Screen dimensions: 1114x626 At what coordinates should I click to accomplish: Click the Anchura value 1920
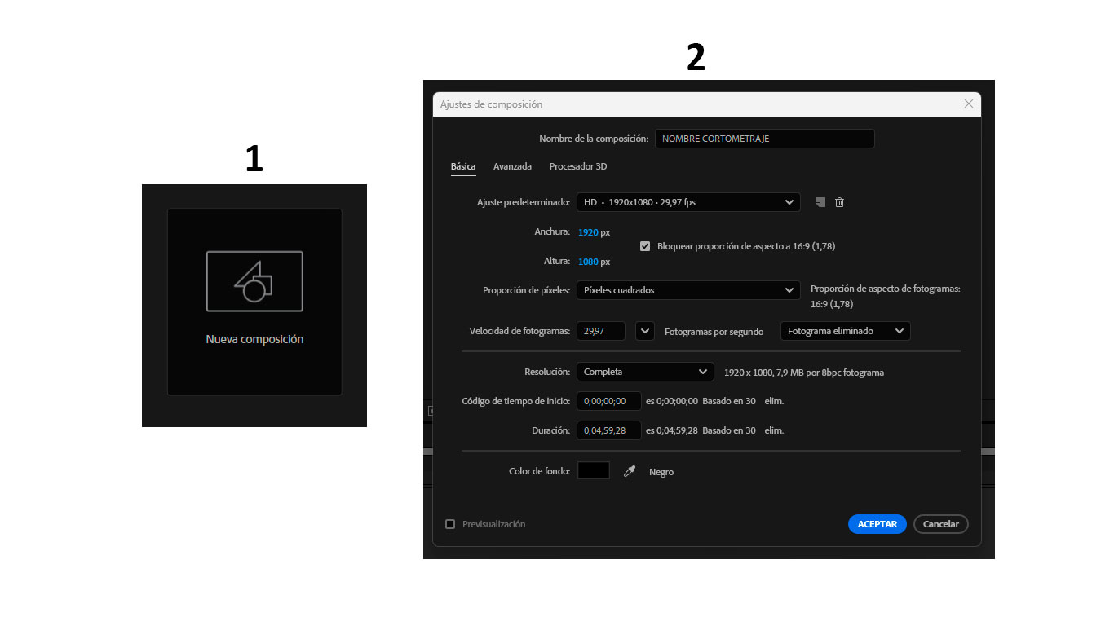tap(588, 232)
